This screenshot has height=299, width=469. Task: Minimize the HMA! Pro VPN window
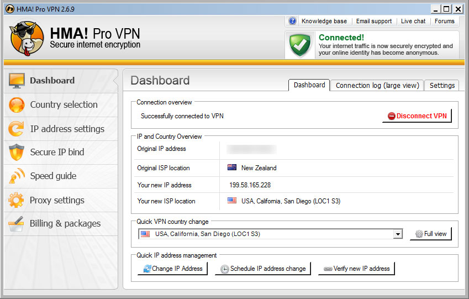tap(435, 9)
